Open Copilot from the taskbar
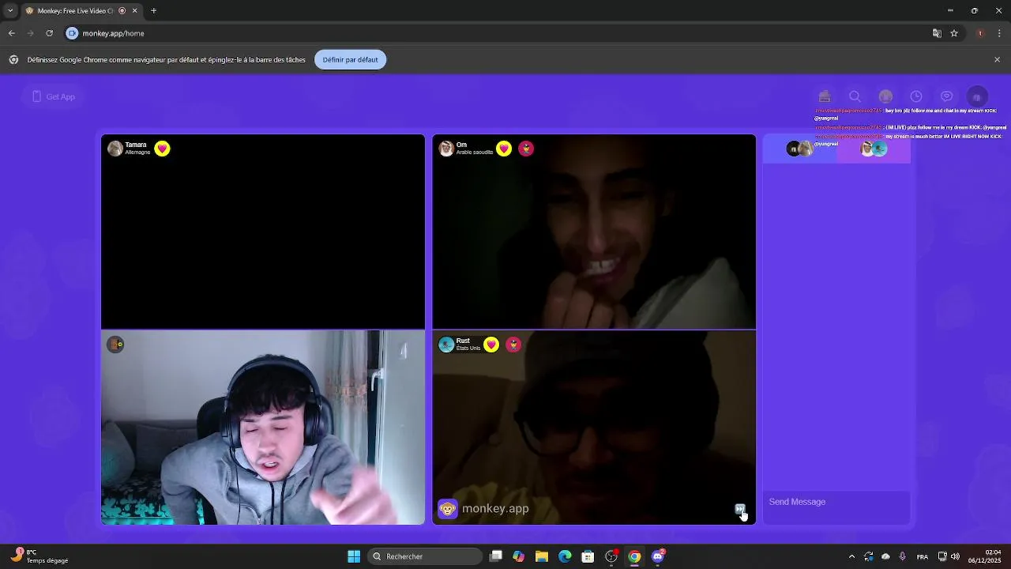The width and height of the screenshot is (1011, 569). point(519,556)
